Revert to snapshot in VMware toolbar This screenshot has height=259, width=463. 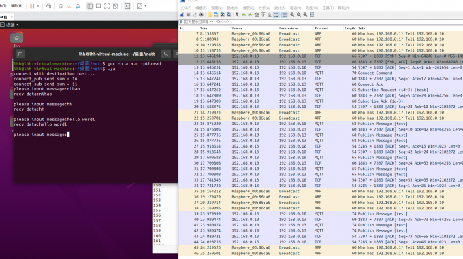[x=69, y=6]
